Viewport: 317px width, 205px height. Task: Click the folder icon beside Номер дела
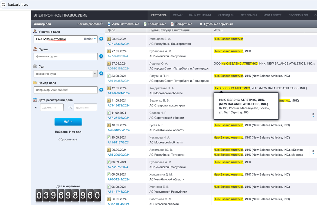[x=35, y=83]
